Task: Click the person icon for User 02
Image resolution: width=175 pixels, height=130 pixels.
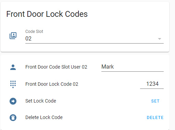Action: pyautogui.click(x=13, y=67)
